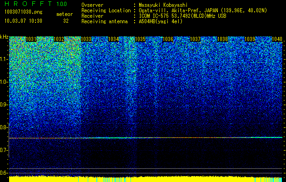The width and height of the screenshot is (286, 182).
Task: Click the 1.0 kHz axis label
Action: tap(4, 82)
